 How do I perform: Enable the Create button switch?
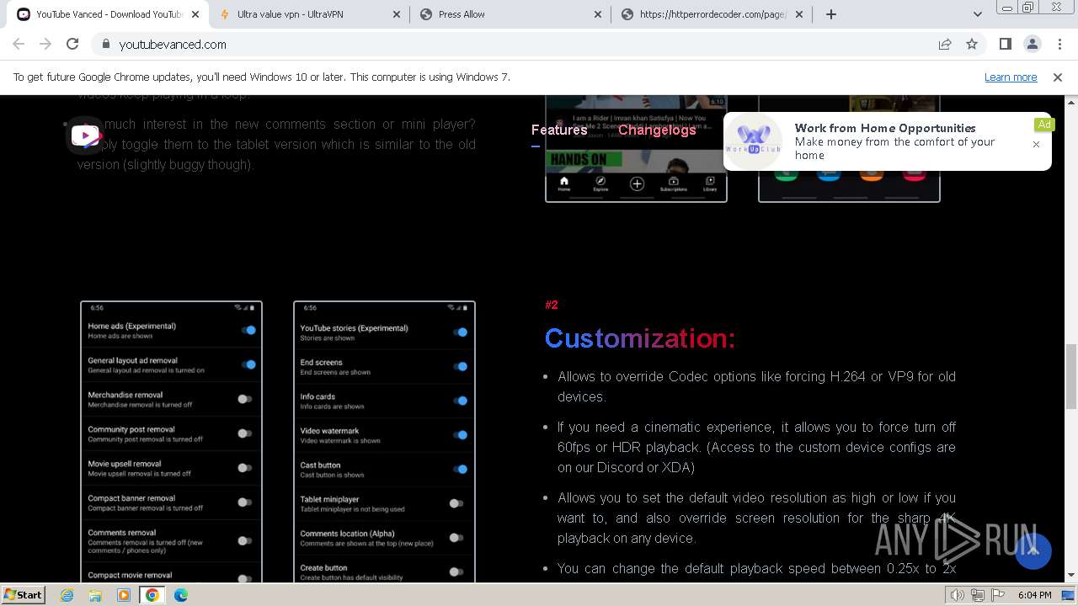456,571
